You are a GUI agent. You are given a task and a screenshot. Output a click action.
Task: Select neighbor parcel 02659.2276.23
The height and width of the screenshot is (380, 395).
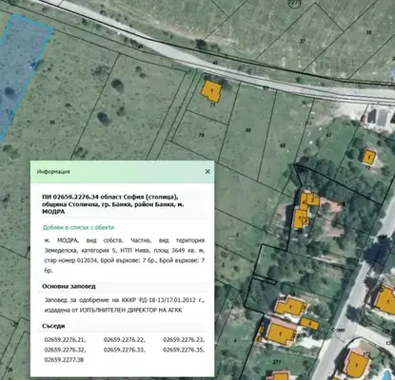tap(184, 340)
